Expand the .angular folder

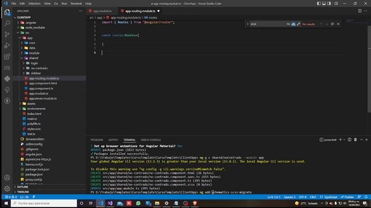[x=18, y=23]
